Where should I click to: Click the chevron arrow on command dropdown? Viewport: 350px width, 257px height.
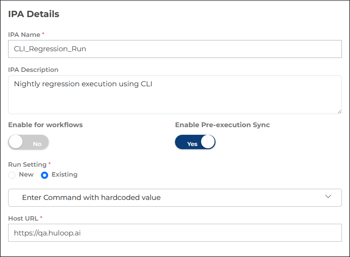point(328,197)
